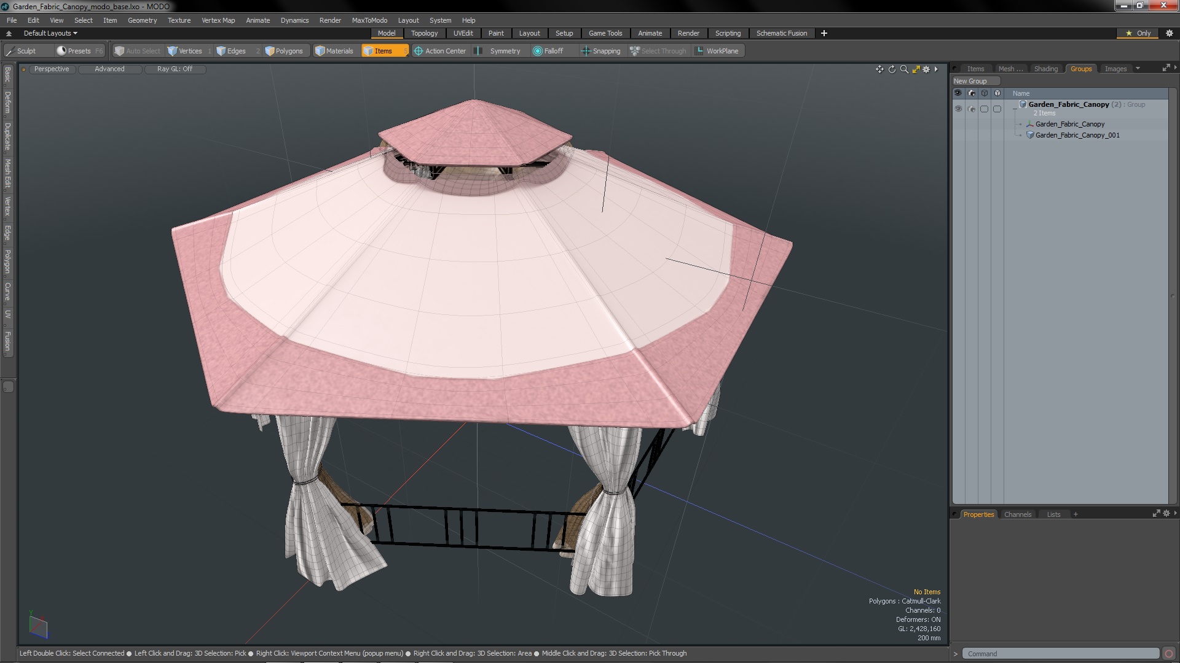Switch to the Shading tab
Viewport: 1180px width, 663px height.
pyautogui.click(x=1045, y=69)
